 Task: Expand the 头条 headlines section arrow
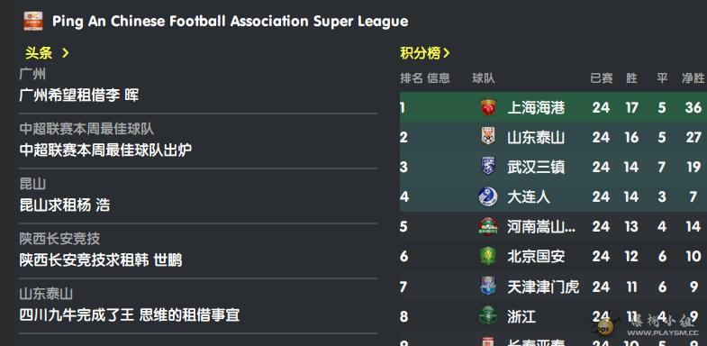coord(66,53)
